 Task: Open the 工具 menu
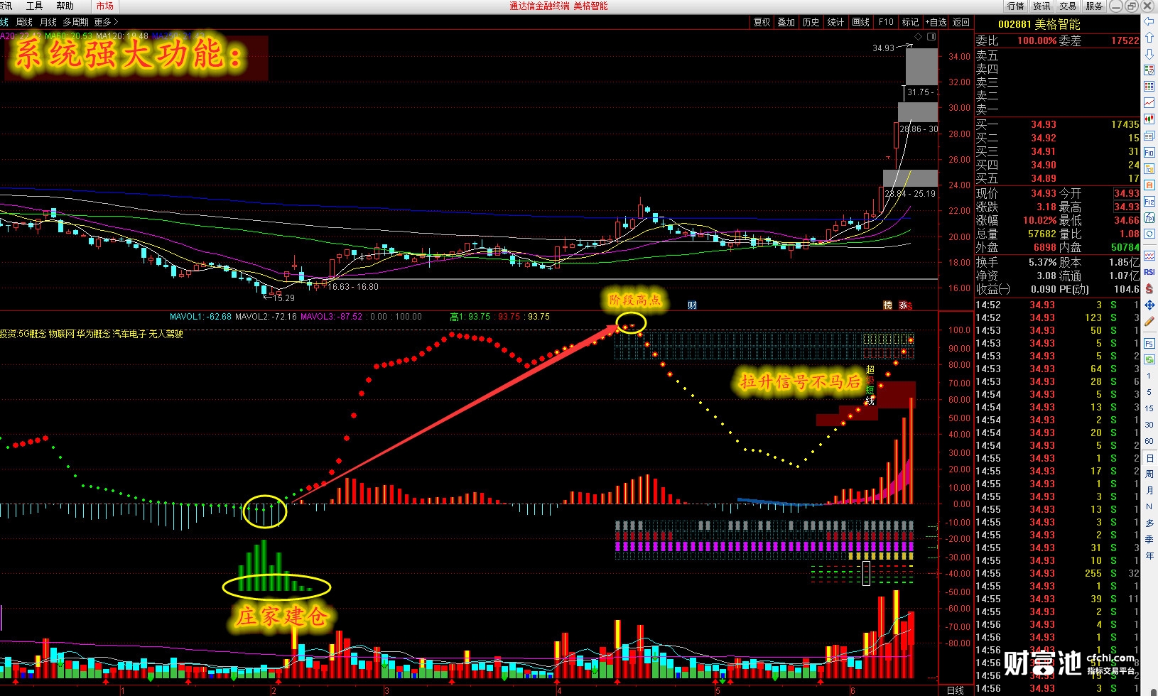[x=34, y=6]
